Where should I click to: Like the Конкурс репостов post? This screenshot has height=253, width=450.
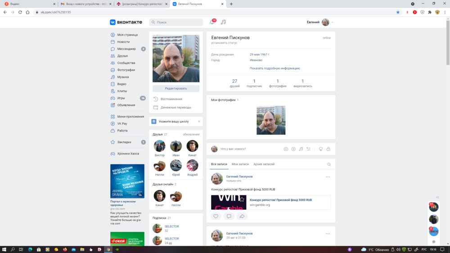tap(216, 217)
